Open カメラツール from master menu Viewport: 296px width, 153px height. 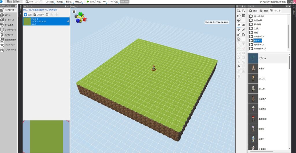pyautogui.click(x=9, y=35)
